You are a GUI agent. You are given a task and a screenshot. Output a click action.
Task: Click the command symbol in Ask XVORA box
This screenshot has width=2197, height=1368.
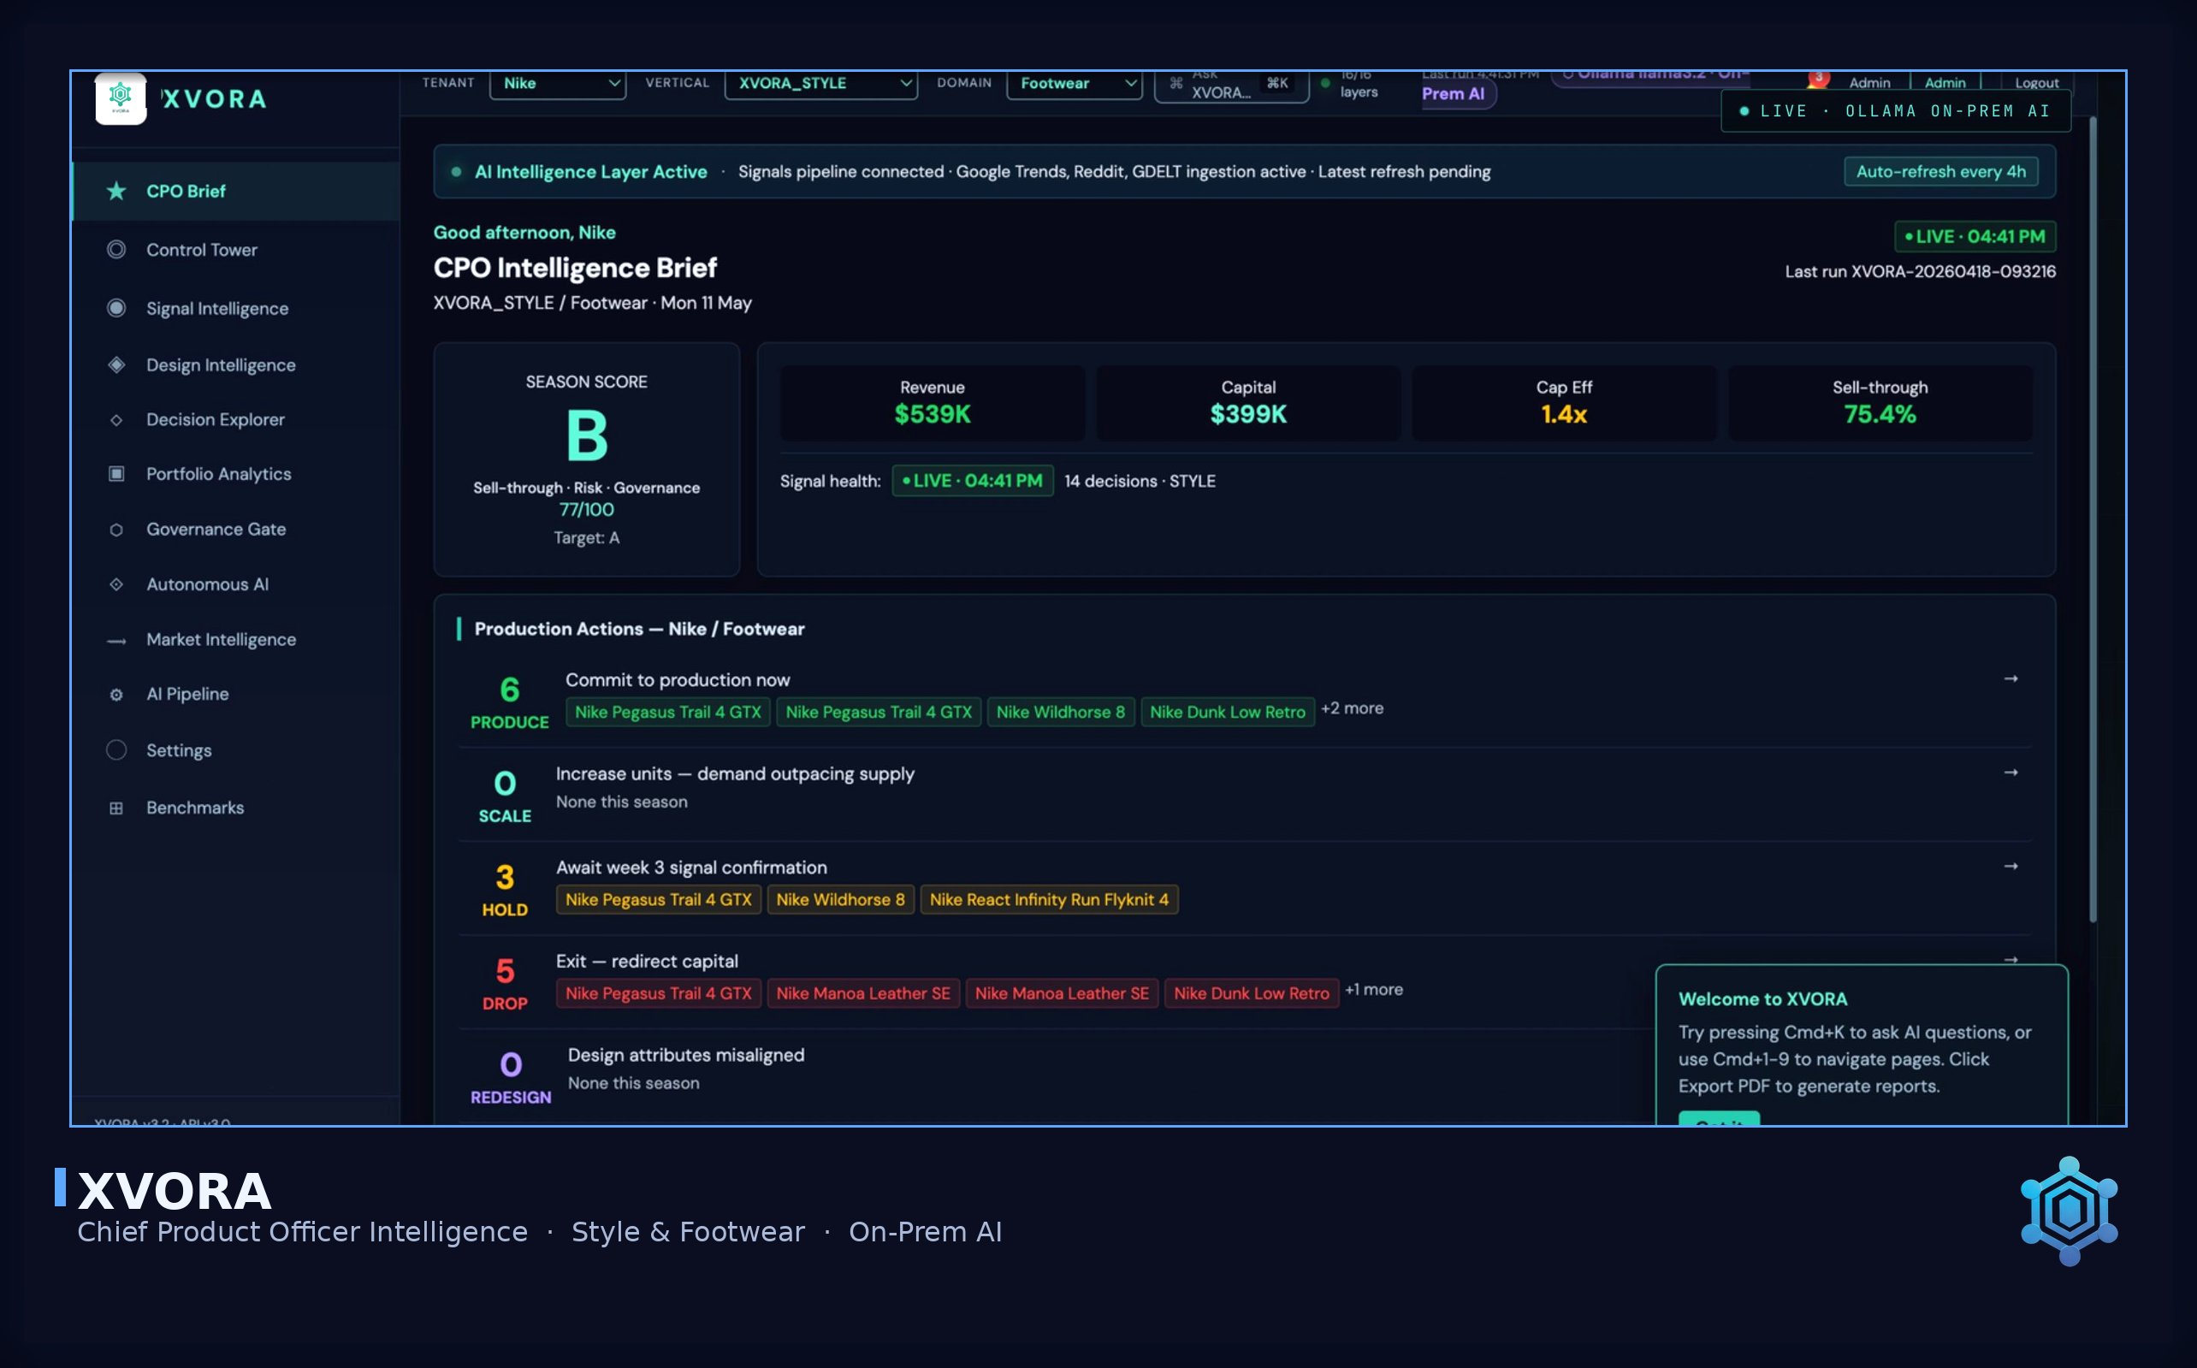tap(1175, 83)
